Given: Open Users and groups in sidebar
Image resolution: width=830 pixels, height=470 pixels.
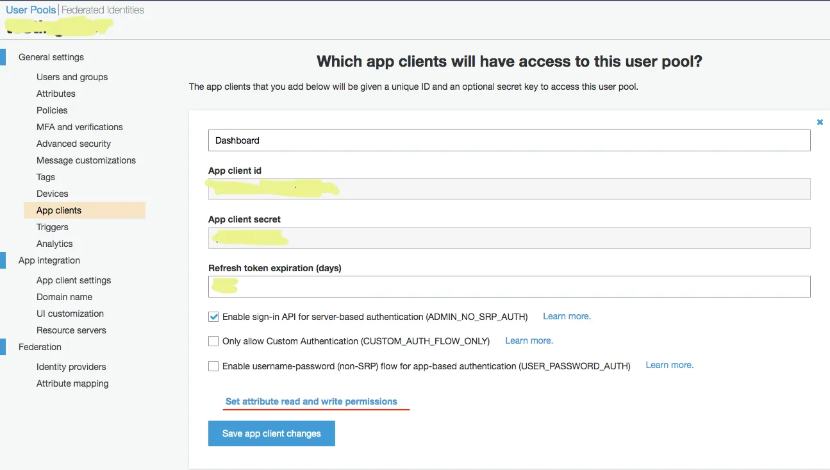Looking at the screenshot, I should pos(72,77).
